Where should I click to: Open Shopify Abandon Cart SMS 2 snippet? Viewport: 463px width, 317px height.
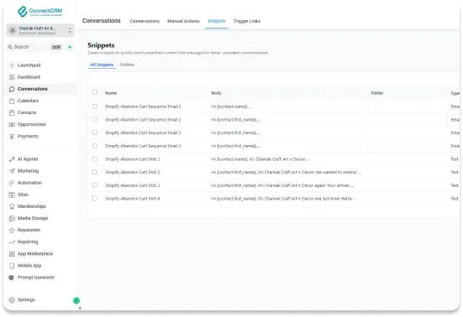coord(133,172)
